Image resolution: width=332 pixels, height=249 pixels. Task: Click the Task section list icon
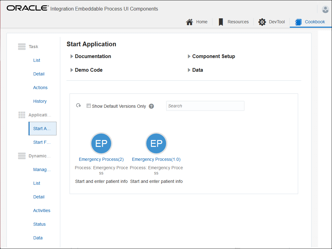(x=22, y=47)
